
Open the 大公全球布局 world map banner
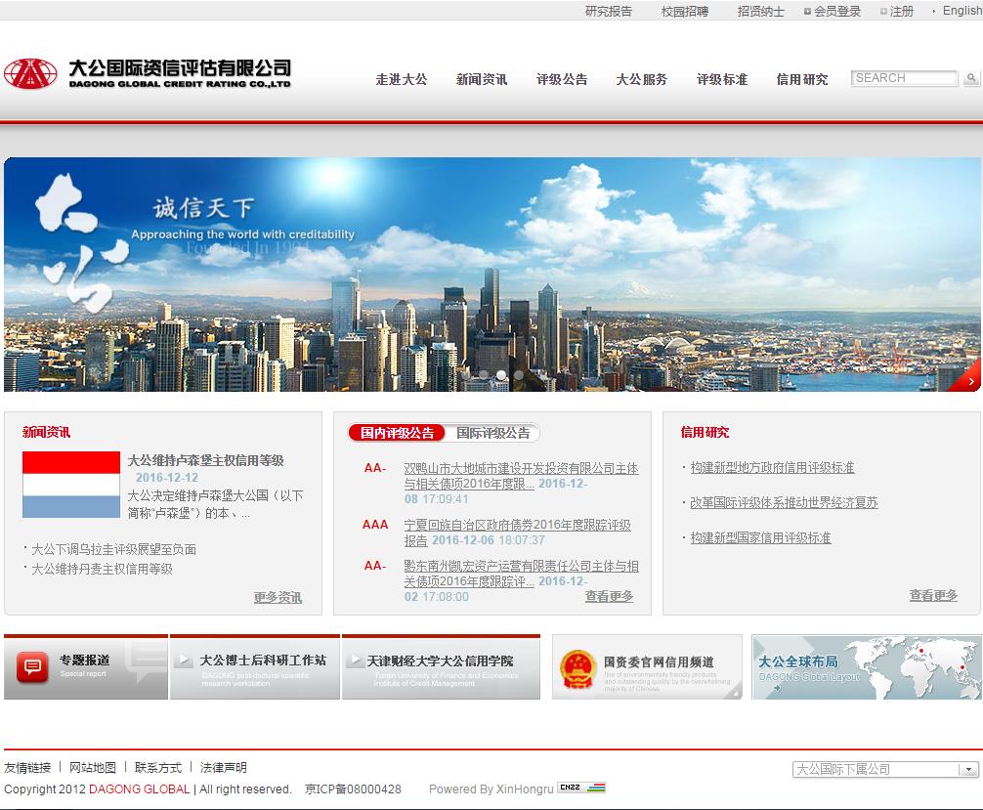click(867, 667)
